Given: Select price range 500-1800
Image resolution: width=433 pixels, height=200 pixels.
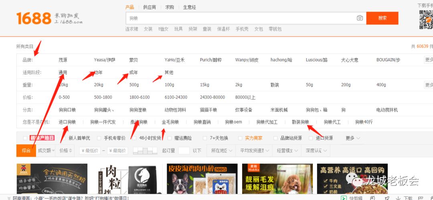Looking at the screenshot, I should pos(103,97).
